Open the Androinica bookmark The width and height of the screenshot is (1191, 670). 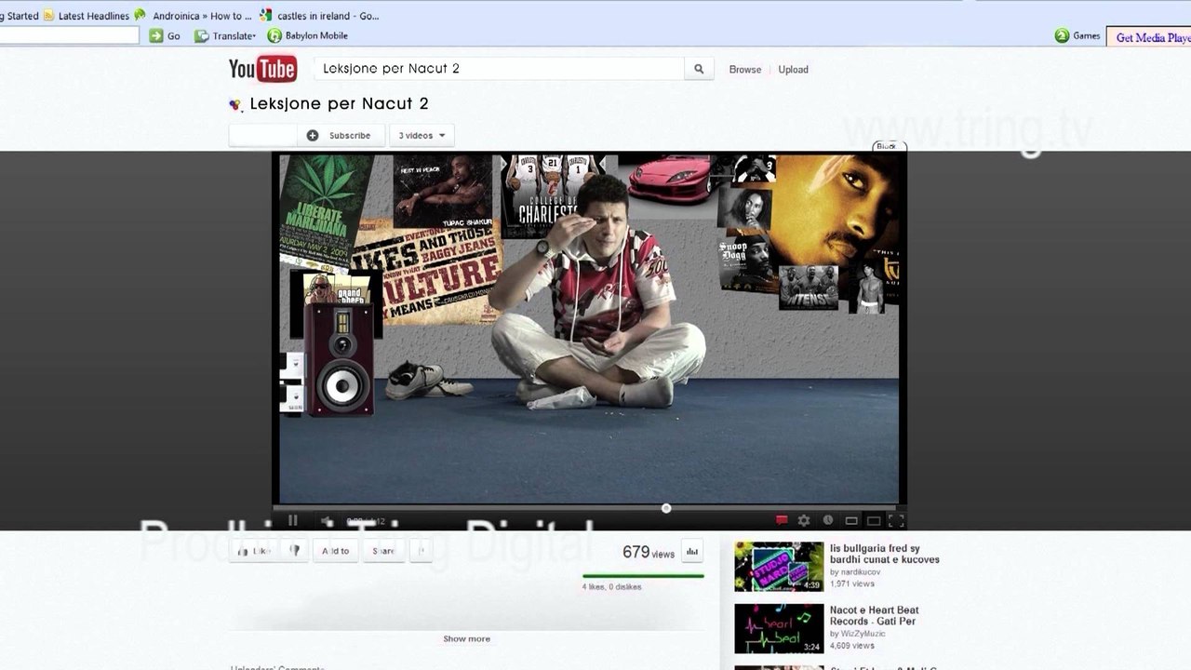pos(194,16)
